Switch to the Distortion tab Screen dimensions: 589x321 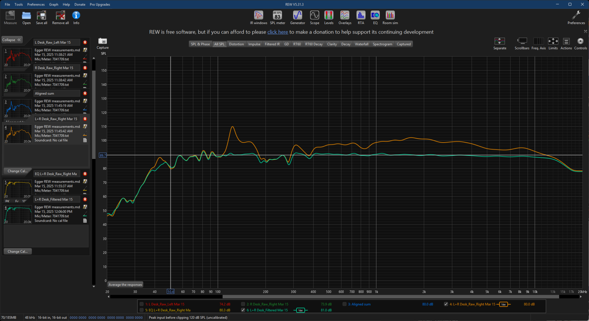coord(236,44)
